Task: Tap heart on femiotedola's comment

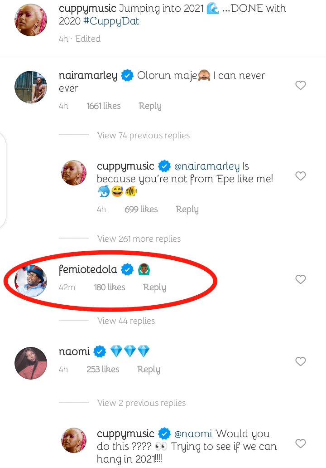Action: tap(301, 280)
